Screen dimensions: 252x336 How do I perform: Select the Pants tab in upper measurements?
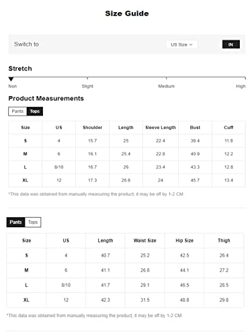tap(17, 112)
